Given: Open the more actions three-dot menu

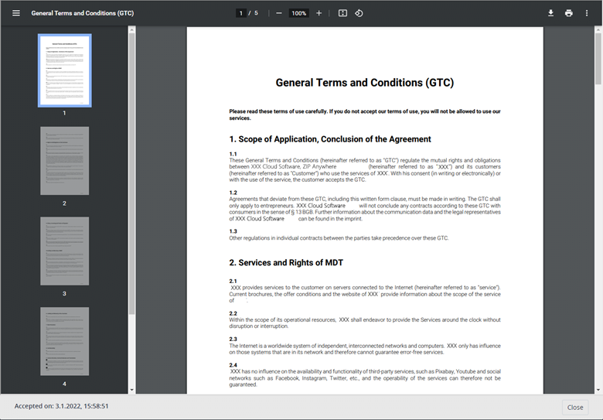Looking at the screenshot, I should coord(587,13).
